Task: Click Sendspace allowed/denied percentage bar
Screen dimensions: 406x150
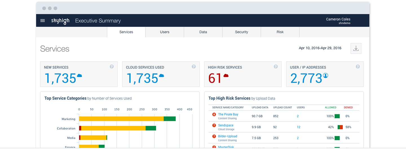Action: click(x=340, y=127)
